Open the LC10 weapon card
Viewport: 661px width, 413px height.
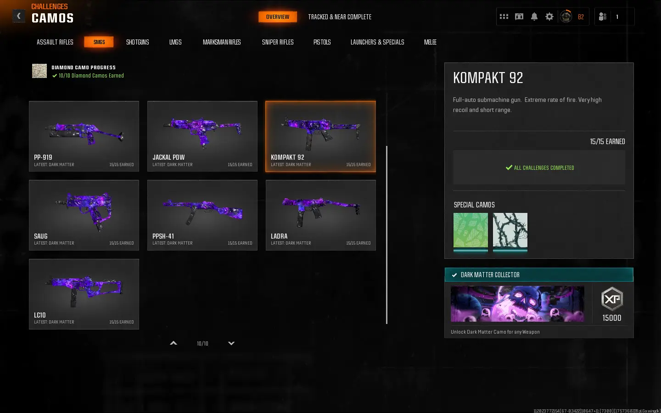84,294
